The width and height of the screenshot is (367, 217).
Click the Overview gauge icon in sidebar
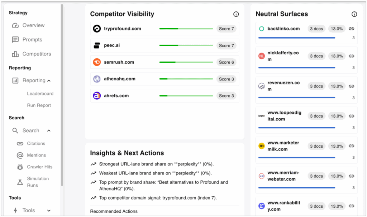pos(15,25)
